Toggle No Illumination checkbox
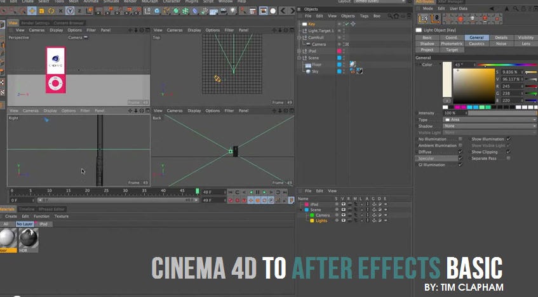Image resolution: width=538 pixels, height=297 pixels. (461, 139)
